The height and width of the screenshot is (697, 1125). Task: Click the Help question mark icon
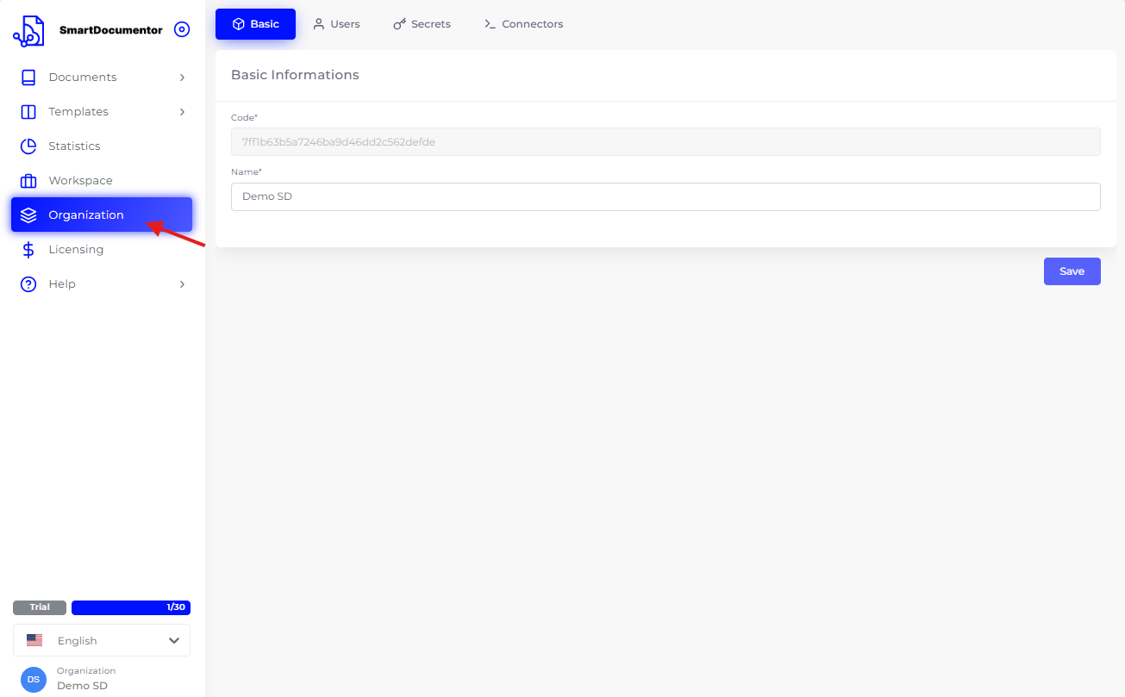(x=28, y=284)
